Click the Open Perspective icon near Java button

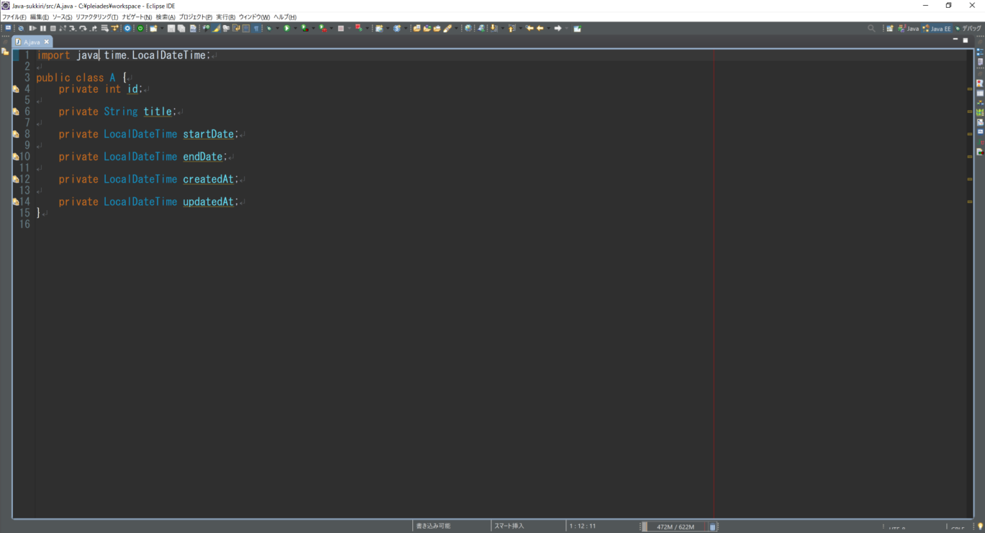point(890,28)
